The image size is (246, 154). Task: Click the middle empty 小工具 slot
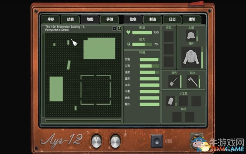[x=183, y=101]
